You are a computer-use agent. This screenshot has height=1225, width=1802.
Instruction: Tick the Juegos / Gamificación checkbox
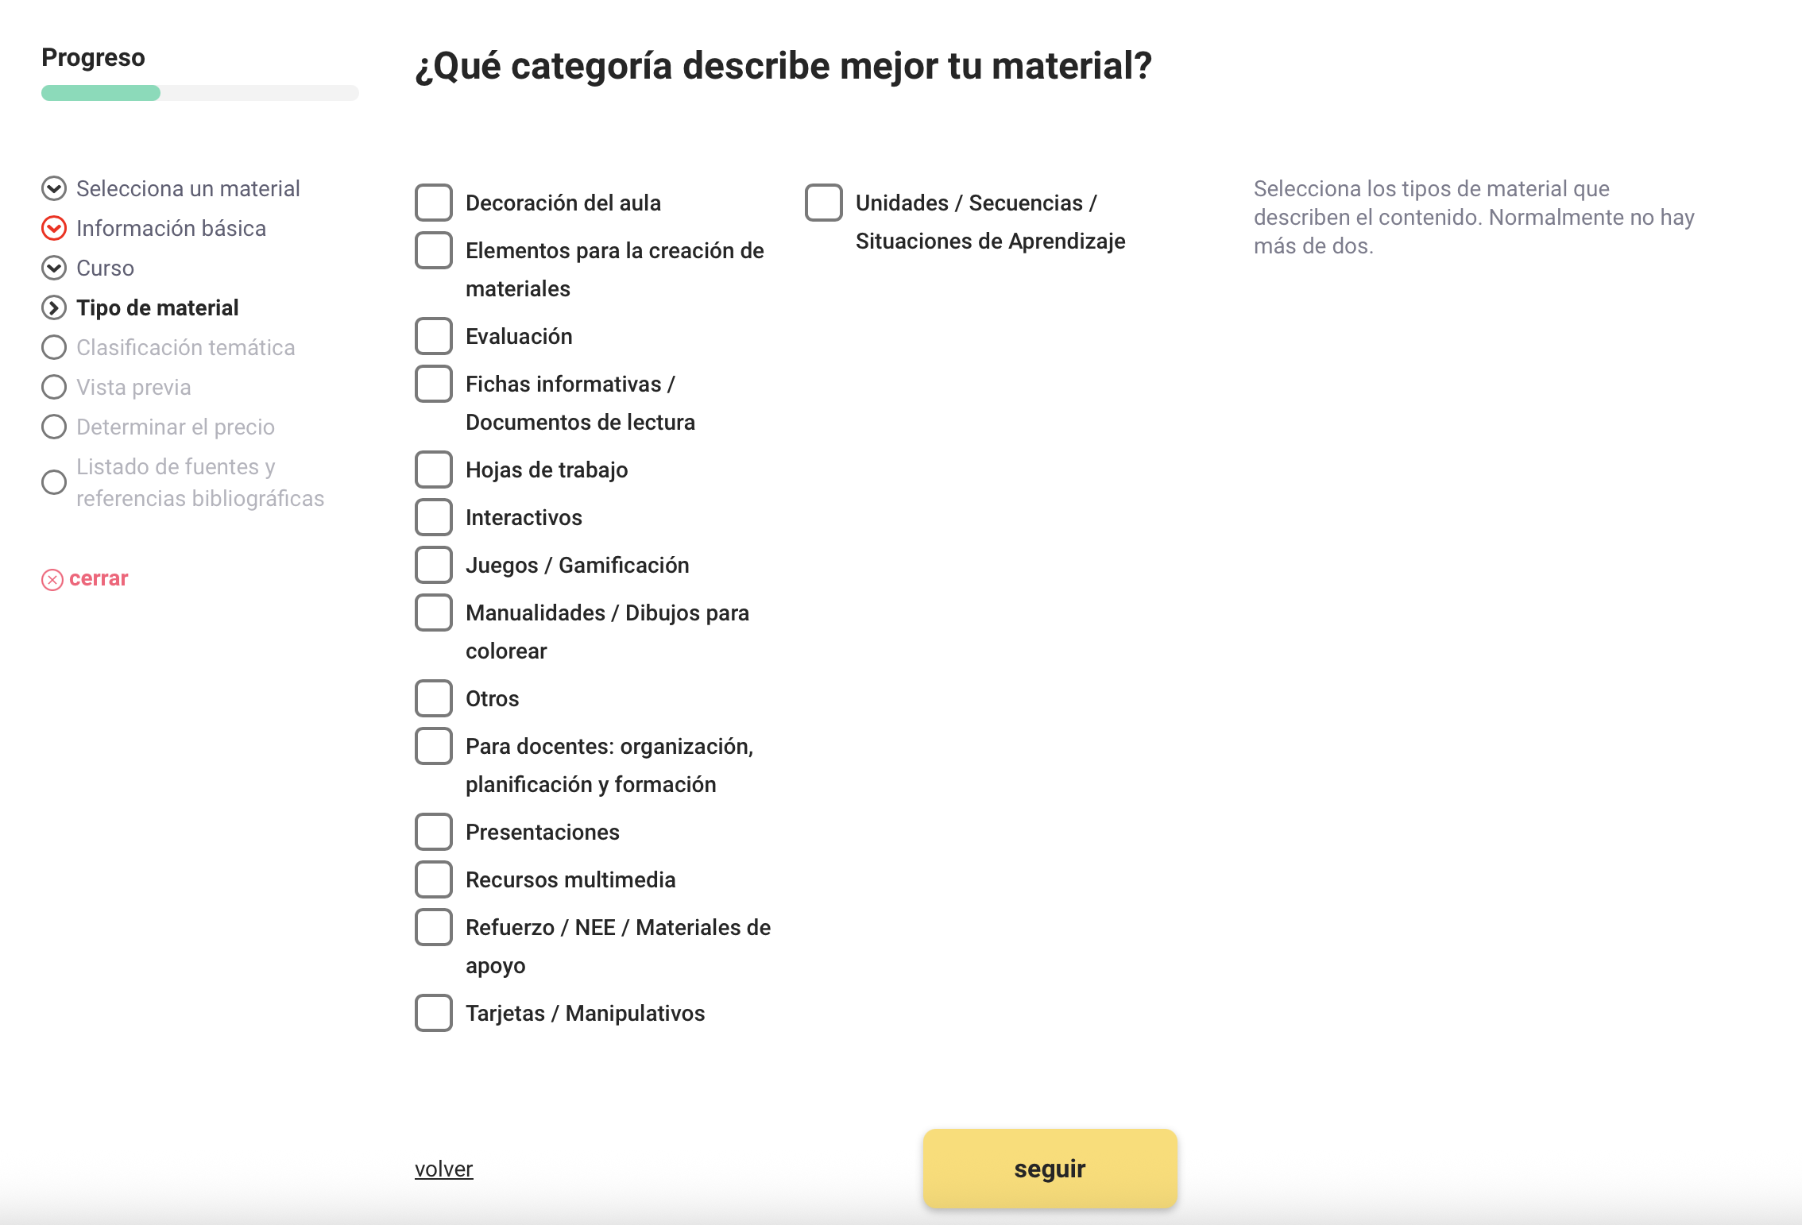[434, 565]
